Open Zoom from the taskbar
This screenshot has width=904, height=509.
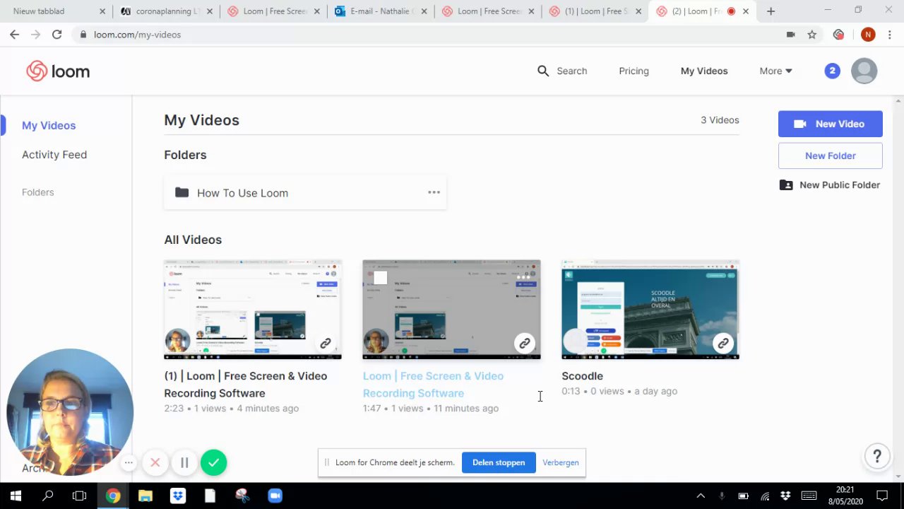coord(275,496)
